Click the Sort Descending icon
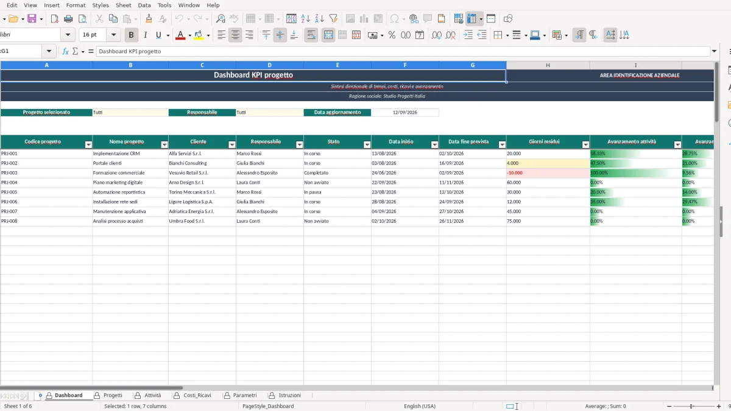 coord(320,19)
